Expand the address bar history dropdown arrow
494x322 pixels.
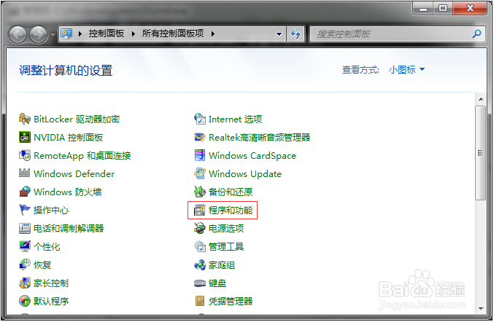click(x=279, y=34)
